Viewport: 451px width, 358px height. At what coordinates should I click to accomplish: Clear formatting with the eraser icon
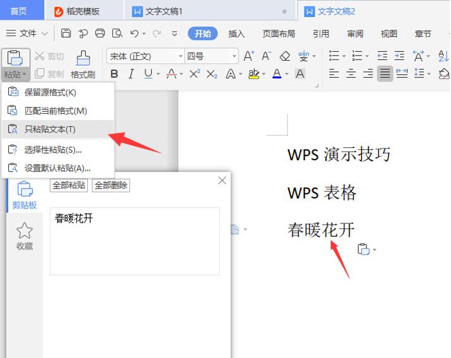(x=285, y=56)
